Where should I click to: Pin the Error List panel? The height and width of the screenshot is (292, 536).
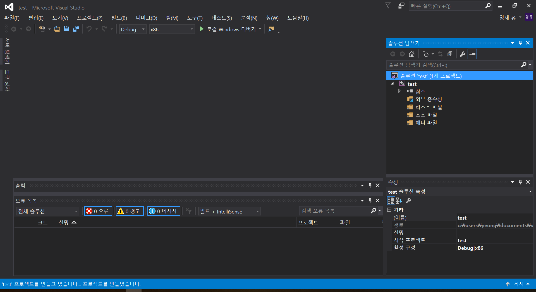coord(370,200)
